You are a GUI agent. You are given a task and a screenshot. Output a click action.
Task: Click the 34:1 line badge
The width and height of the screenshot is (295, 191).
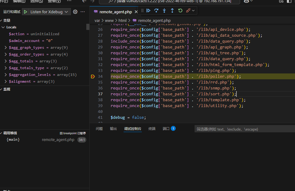coord(82,140)
